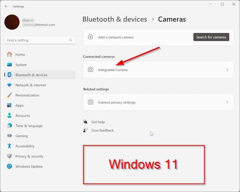Viewport: 240px width, 192px height.
Task: Click the Gaming controller icon
Action: (x=10, y=136)
